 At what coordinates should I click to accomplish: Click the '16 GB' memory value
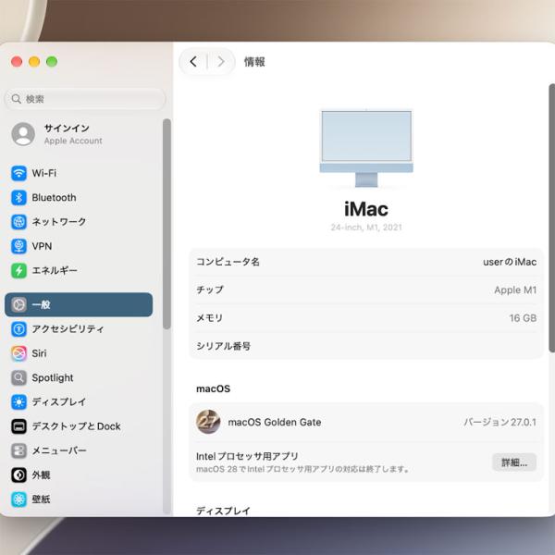[x=523, y=318]
